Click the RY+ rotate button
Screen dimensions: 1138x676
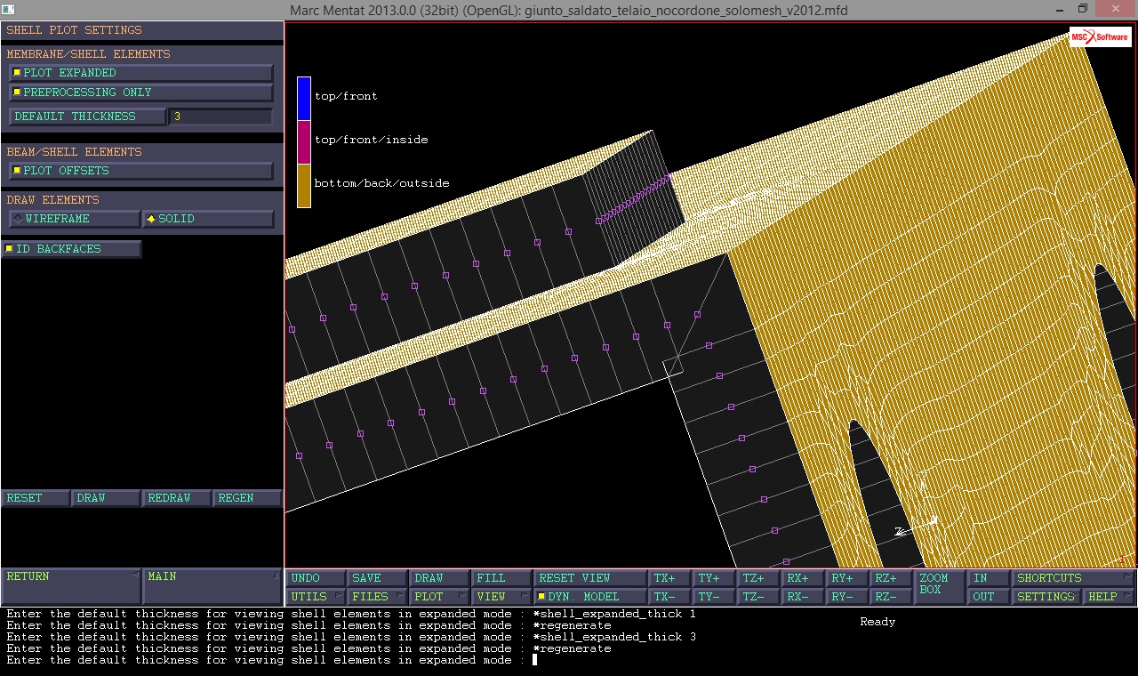pos(848,578)
